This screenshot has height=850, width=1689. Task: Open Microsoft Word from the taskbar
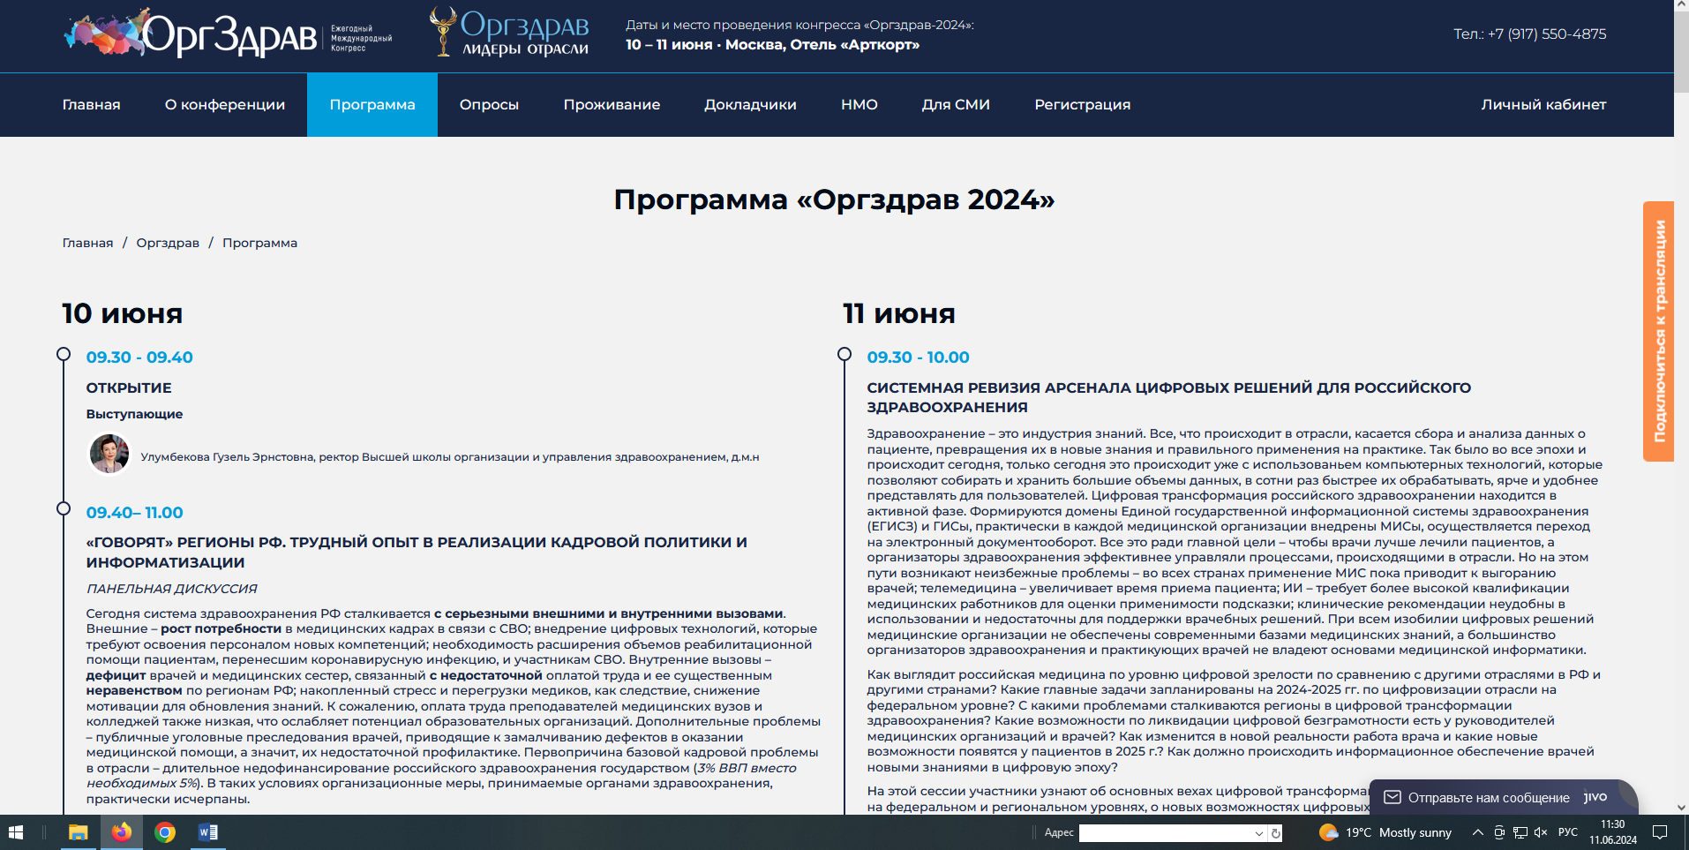(207, 832)
